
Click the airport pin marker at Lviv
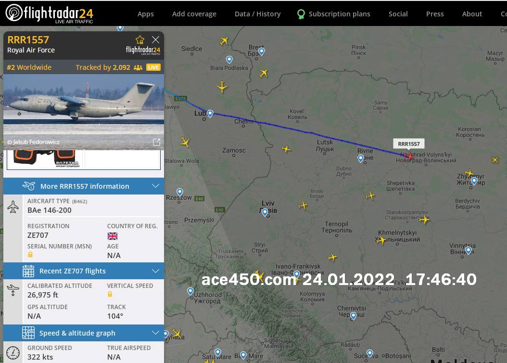pyautogui.click(x=265, y=212)
